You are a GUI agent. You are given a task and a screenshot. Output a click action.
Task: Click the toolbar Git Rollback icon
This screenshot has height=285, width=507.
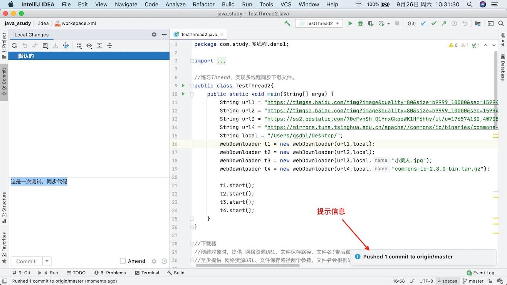tap(465, 23)
